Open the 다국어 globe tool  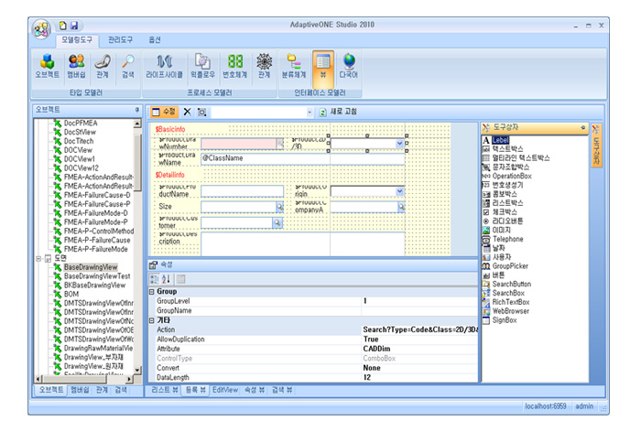tap(349, 66)
